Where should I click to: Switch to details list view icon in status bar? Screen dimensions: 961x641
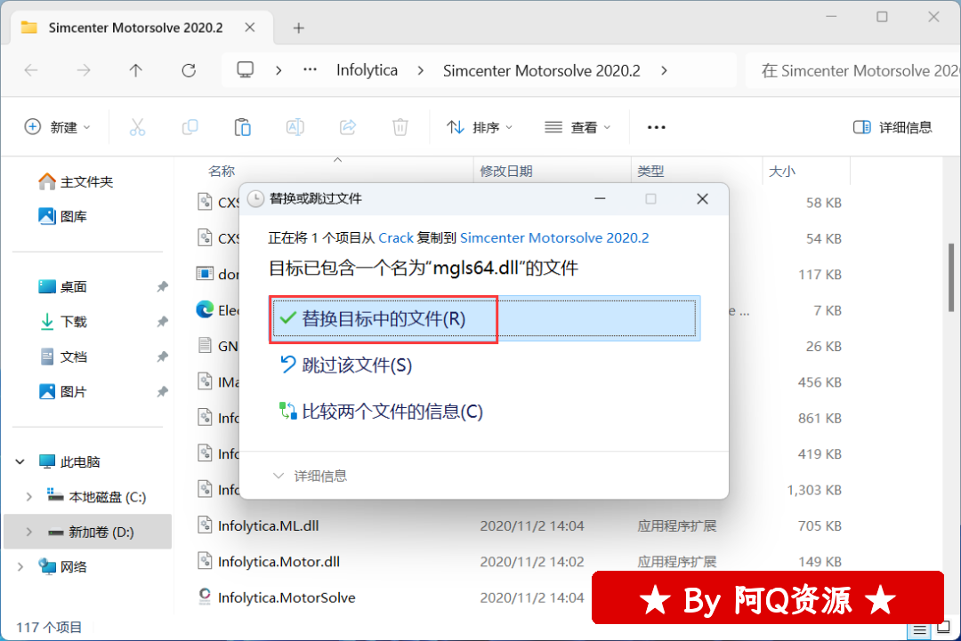919,629
